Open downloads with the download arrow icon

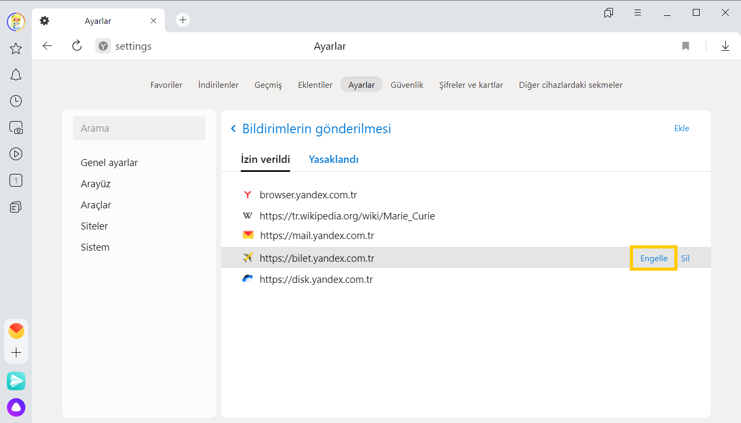(725, 46)
